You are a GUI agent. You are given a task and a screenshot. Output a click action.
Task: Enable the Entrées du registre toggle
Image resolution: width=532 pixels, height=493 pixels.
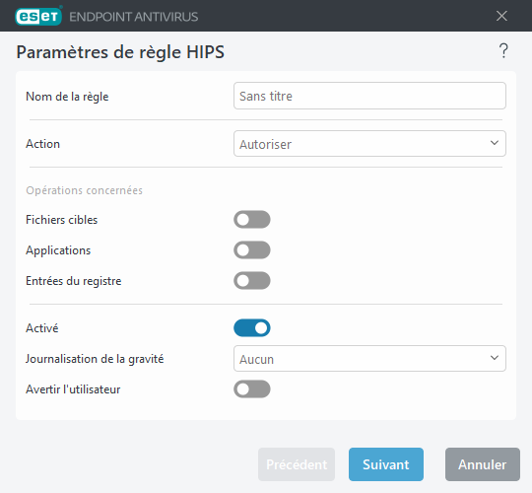click(252, 280)
